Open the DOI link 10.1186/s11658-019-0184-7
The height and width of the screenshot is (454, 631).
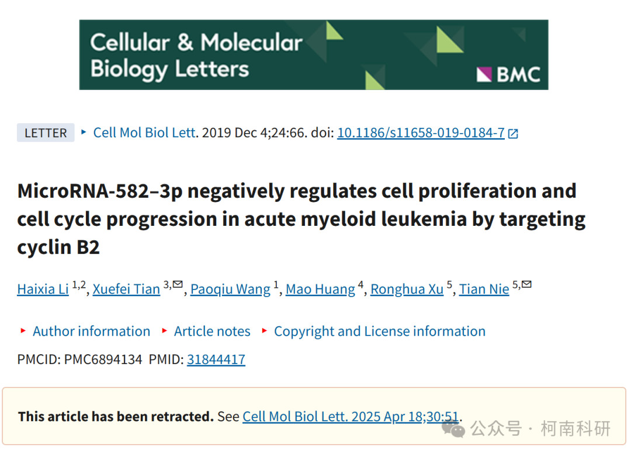pyautogui.click(x=421, y=132)
